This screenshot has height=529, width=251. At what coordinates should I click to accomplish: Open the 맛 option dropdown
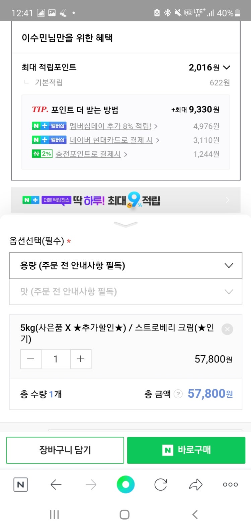[x=125, y=292]
